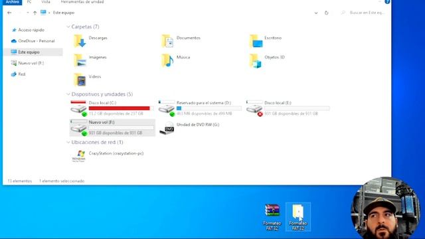Open the Archivo ribbon tab
The width and height of the screenshot is (425, 239).
point(13,2)
